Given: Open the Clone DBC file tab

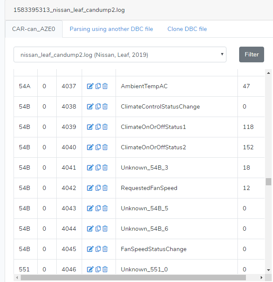Looking at the screenshot, I should click(187, 29).
